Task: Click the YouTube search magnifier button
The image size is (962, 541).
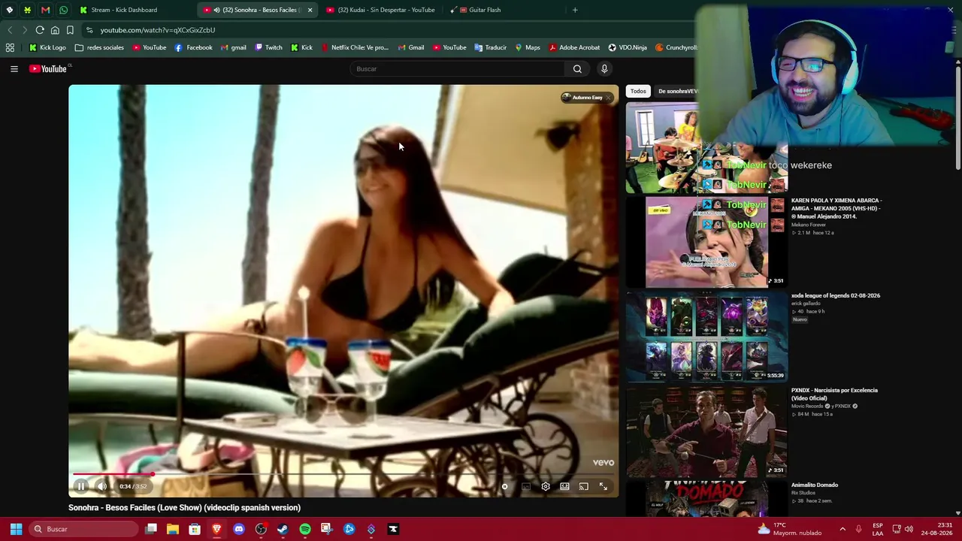Action: pos(577,68)
